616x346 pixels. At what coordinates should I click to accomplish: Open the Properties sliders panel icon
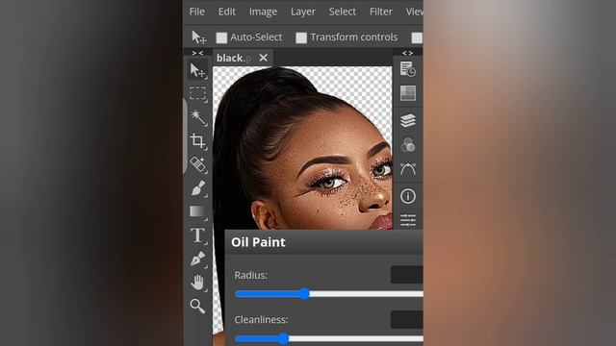click(408, 220)
